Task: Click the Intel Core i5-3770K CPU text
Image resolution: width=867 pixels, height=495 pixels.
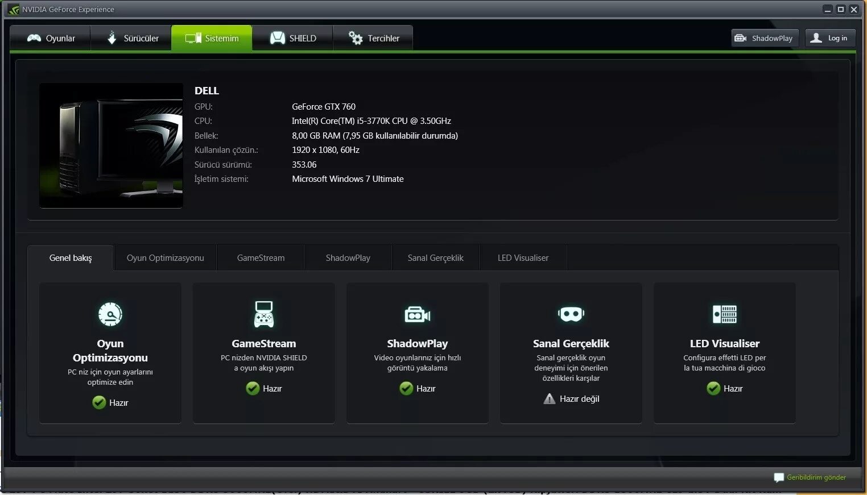Action: click(x=371, y=121)
